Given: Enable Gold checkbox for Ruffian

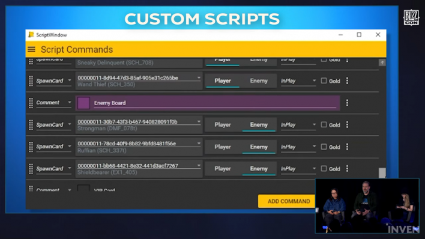Looking at the screenshot, I should 324,147.
